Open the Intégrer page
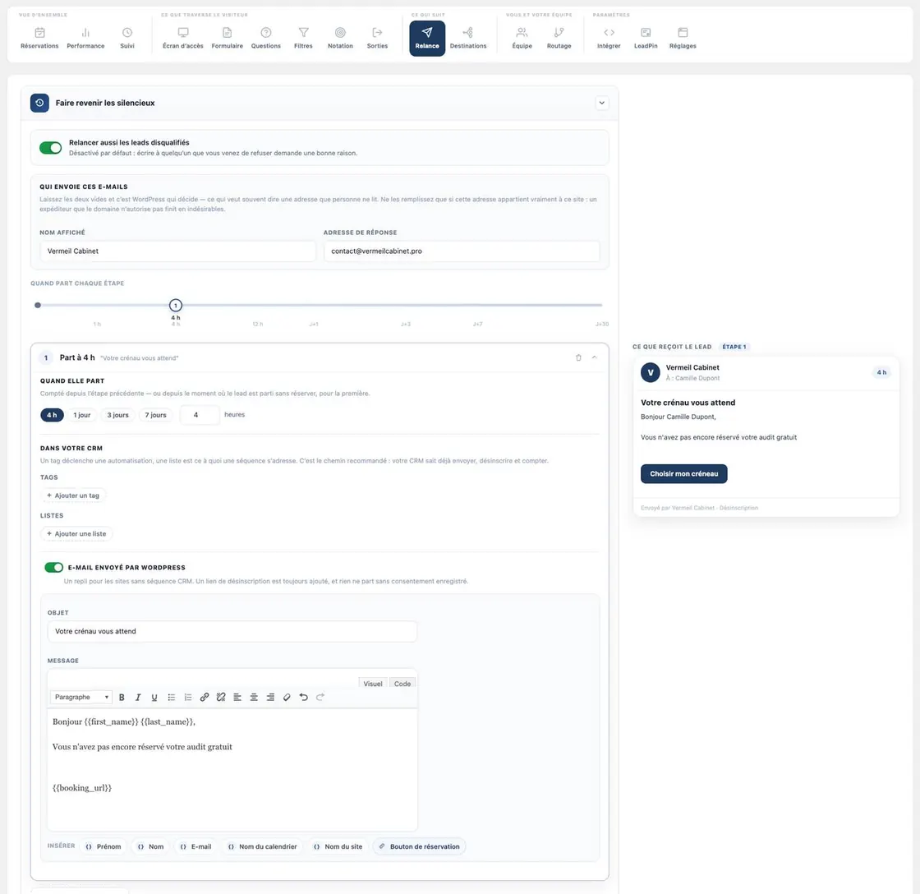The image size is (920, 894). coord(609,38)
